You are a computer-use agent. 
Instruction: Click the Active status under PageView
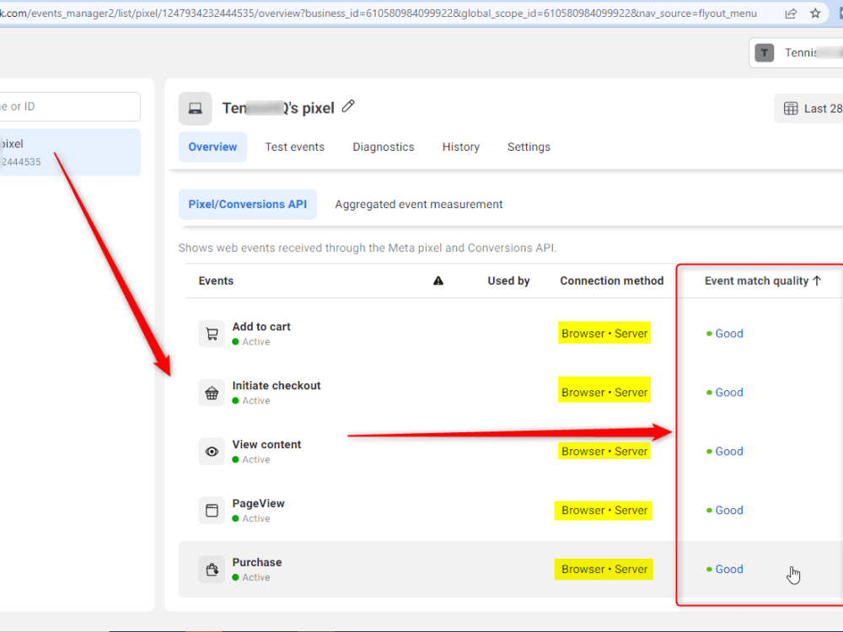point(251,518)
